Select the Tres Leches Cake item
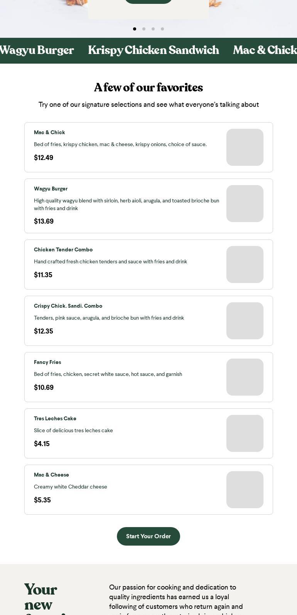This screenshot has height=615, width=297. [55, 418]
